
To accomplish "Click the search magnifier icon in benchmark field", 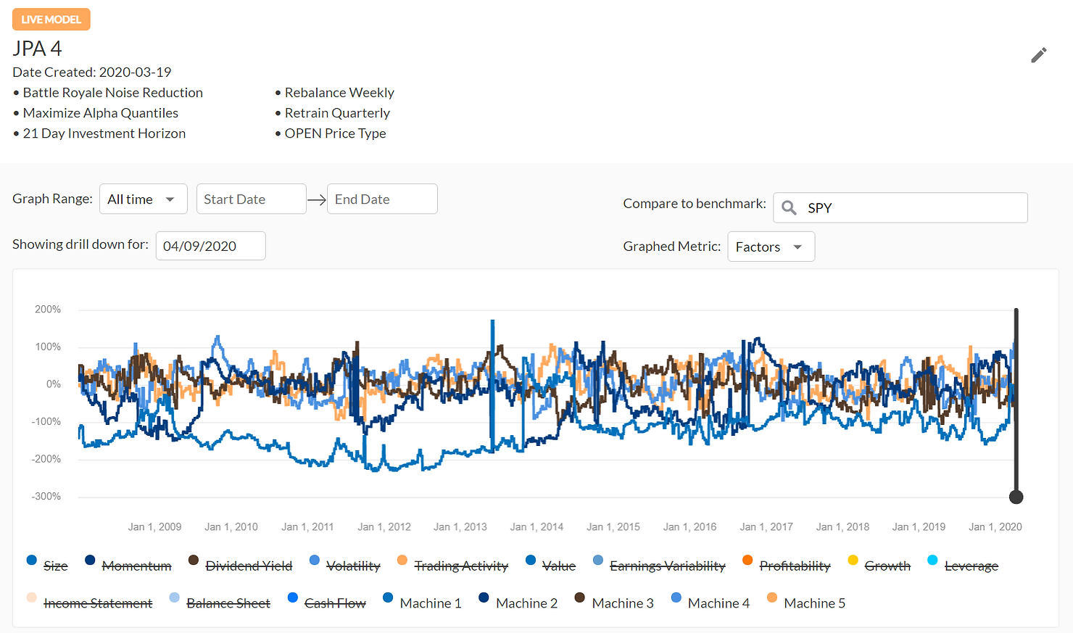I will 790,208.
